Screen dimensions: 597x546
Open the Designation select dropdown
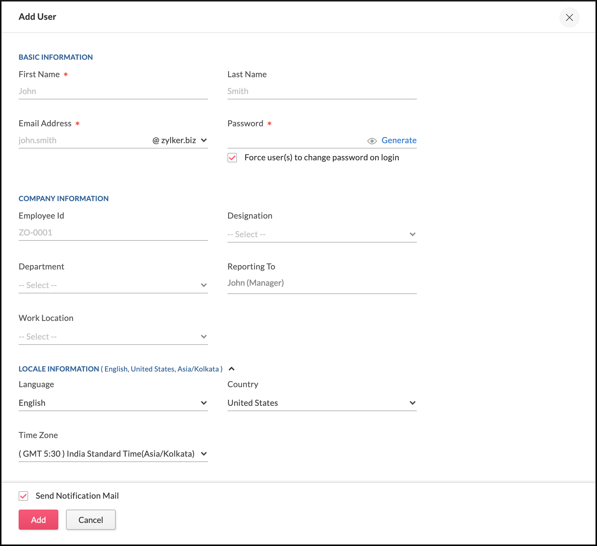(x=322, y=234)
